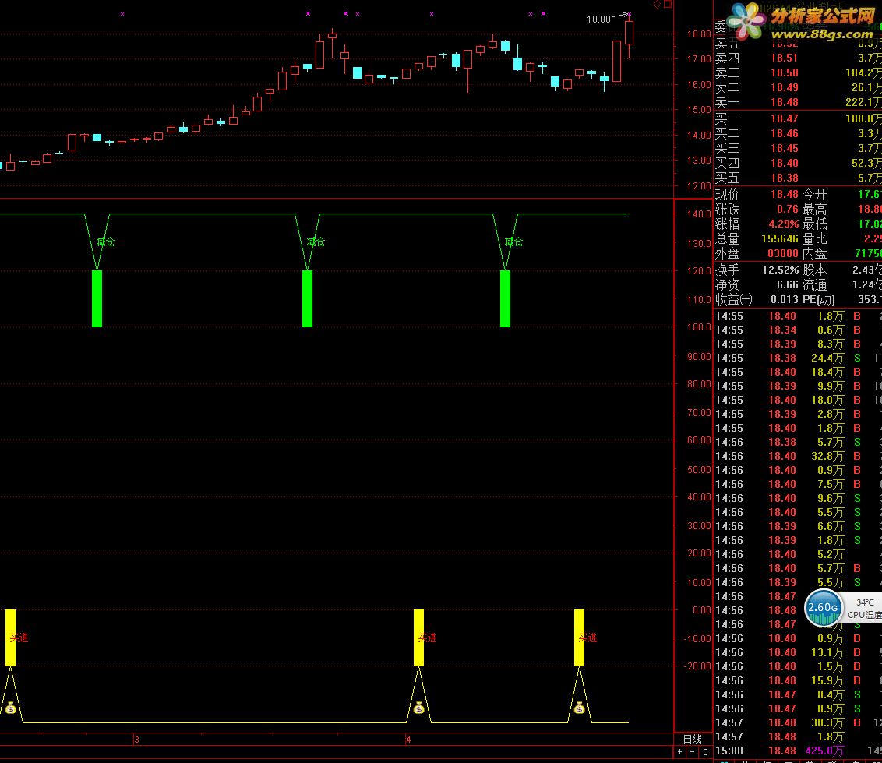This screenshot has height=763, width=882.
Task: Click the diamond icon above the price axis
Action: tap(657, 5)
